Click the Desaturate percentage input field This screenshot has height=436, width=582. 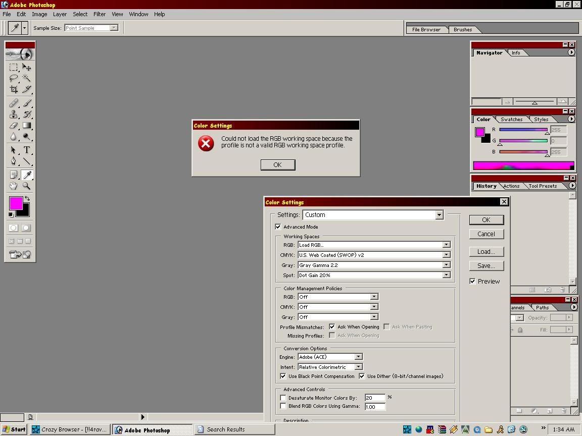[x=375, y=398]
